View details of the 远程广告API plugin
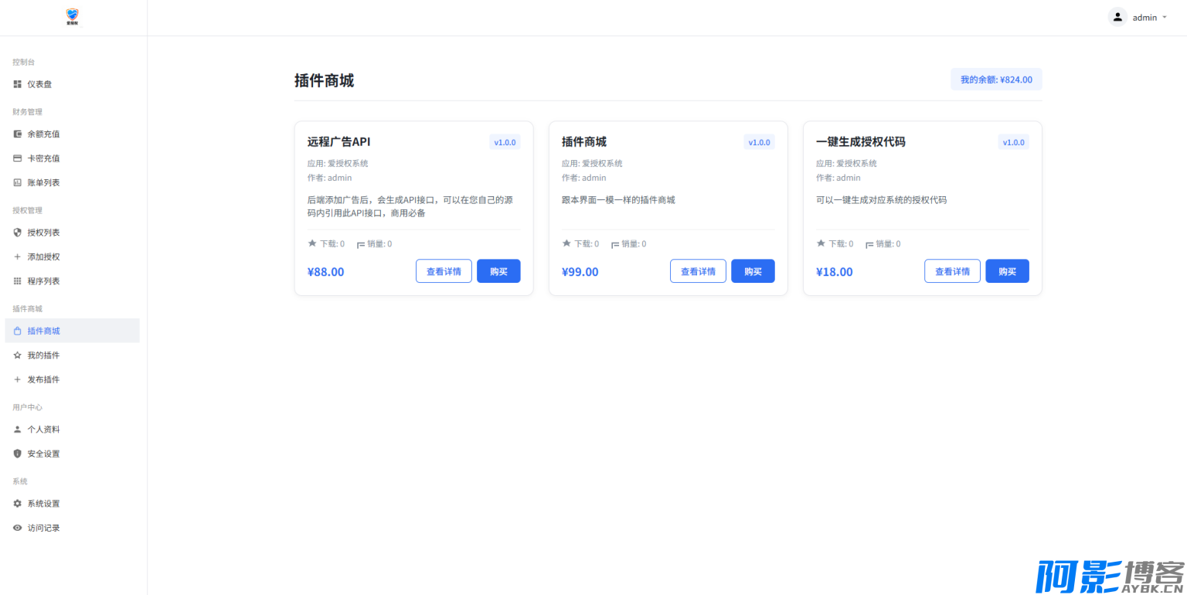This screenshot has width=1187, height=595. [x=444, y=271]
